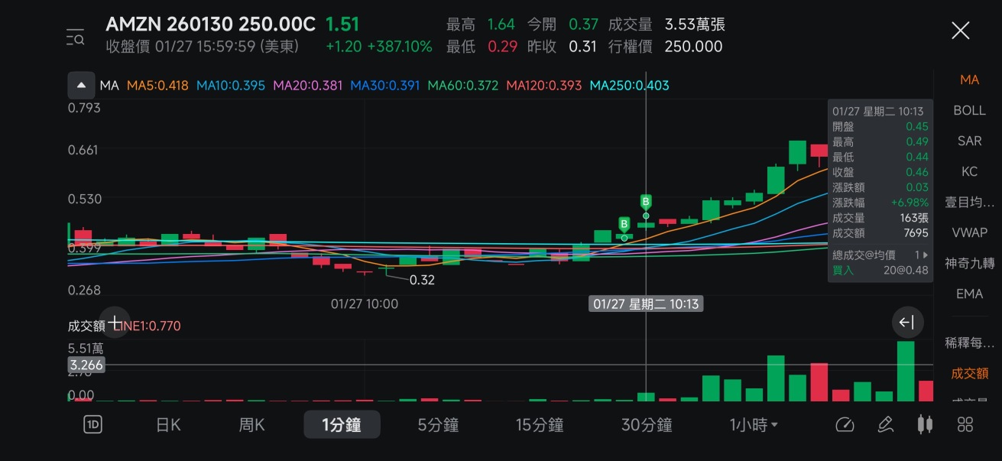
Task: Click the MA250:0.403 legend value
Action: [629, 86]
